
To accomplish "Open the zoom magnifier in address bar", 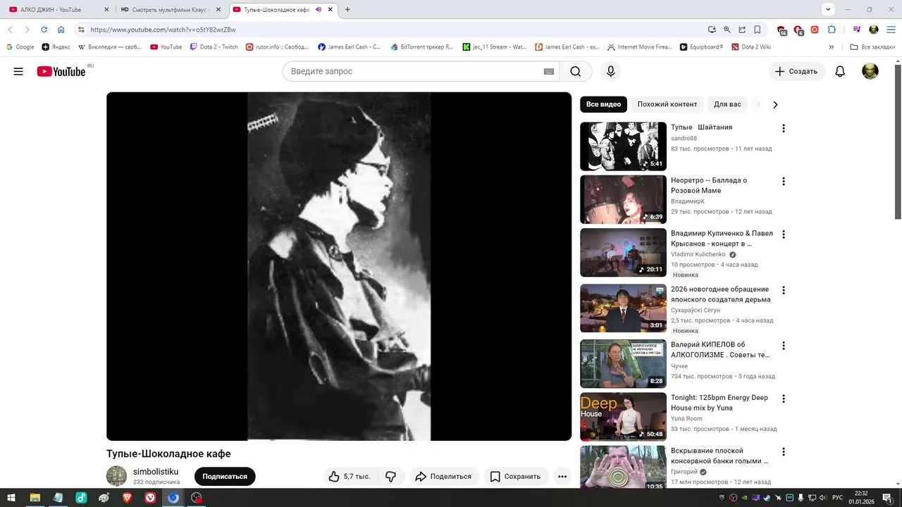I will (x=727, y=30).
